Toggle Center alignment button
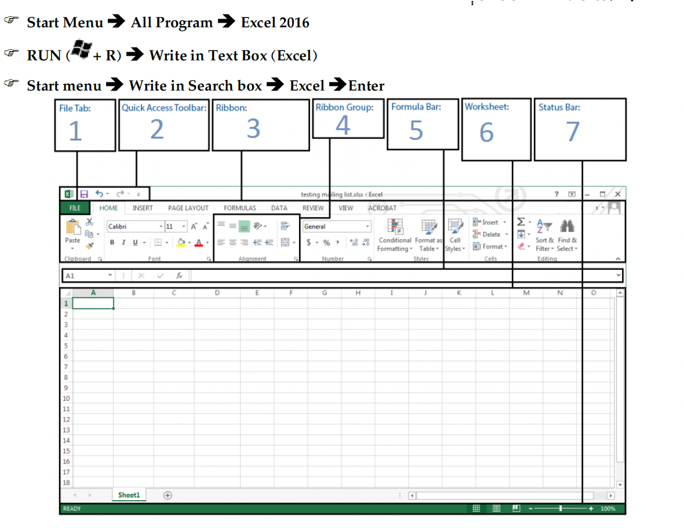The height and width of the screenshot is (528, 684). click(x=233, y=243)
